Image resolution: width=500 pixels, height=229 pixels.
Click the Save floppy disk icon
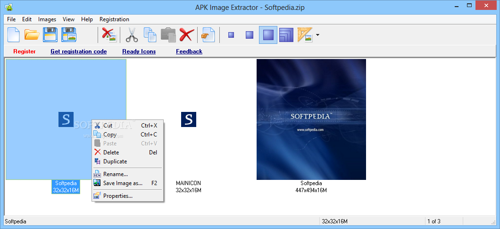coord(50,35)
